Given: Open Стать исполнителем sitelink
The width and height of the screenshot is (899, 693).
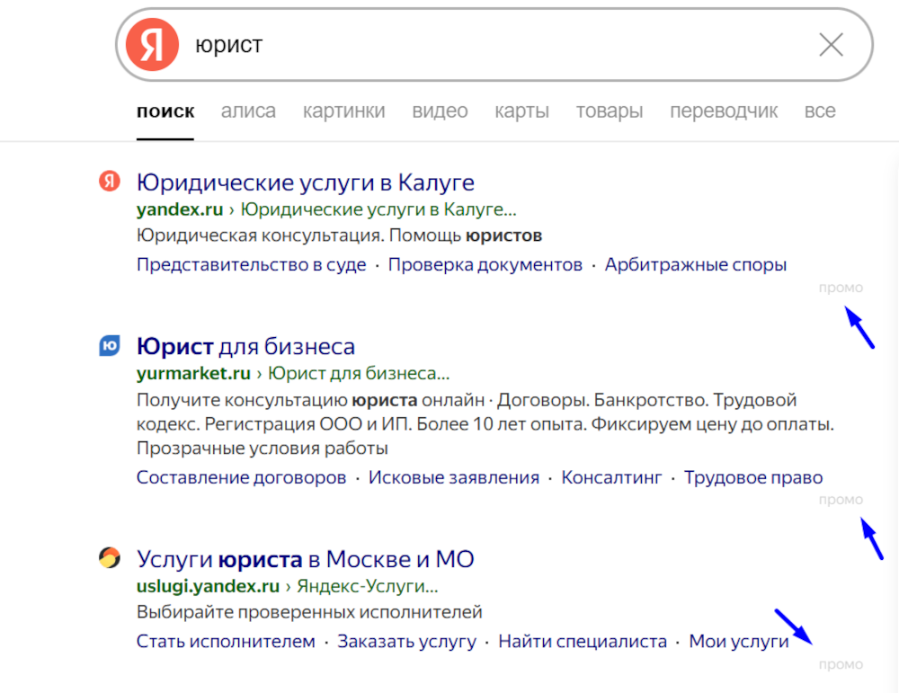Looking at the screenshot, I should click(226, 642).
